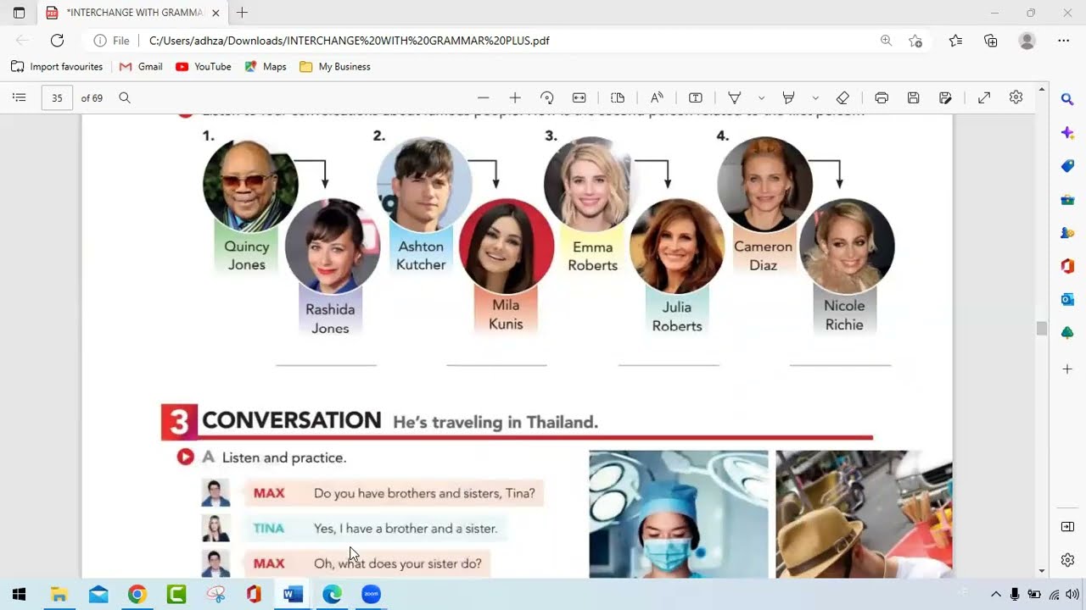The width and height of the screenshot is (1086, 610).
Task: Open sidebar settings gear at bottom
Action: tap(1067, 560)
